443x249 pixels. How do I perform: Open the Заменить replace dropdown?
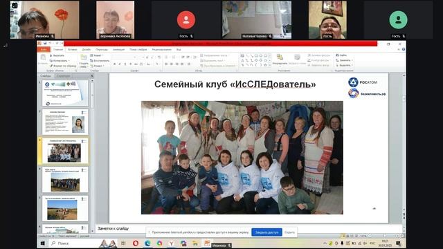click(x=344, y=60)
